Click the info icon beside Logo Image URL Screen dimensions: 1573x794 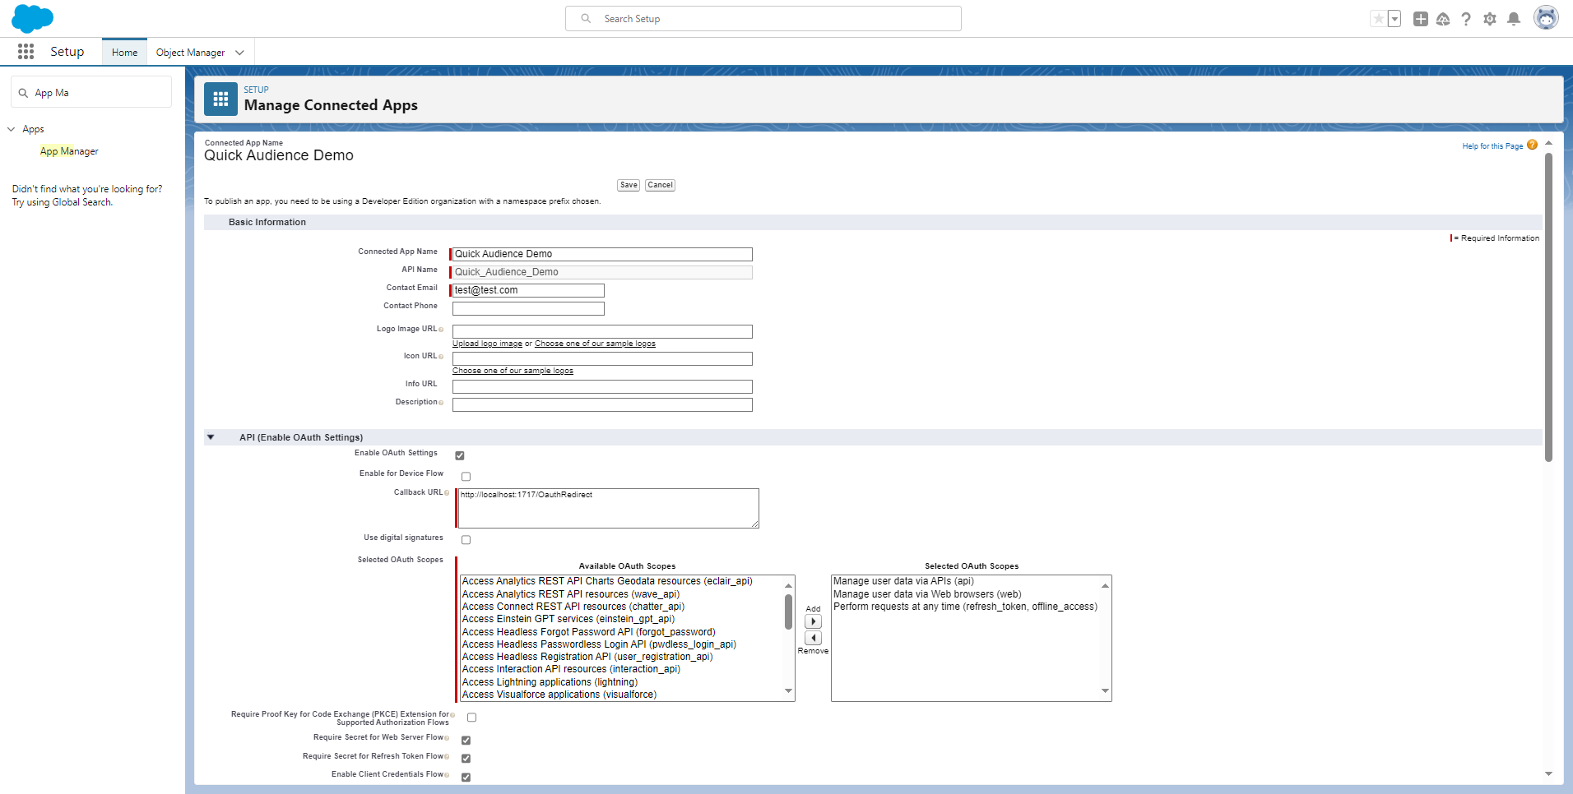(x=441, y=330)
